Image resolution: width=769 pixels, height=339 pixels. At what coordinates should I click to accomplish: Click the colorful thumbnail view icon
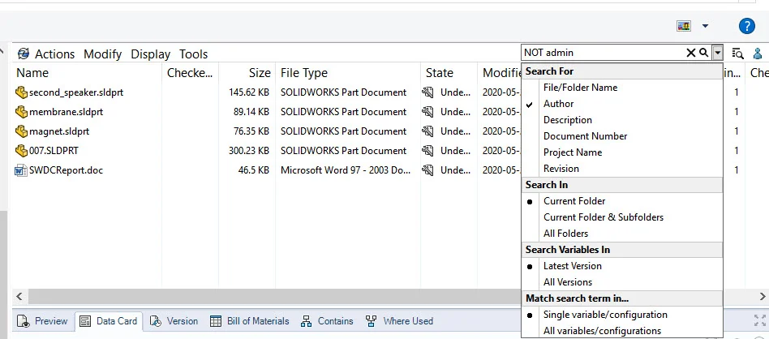[x=684, y=26]
